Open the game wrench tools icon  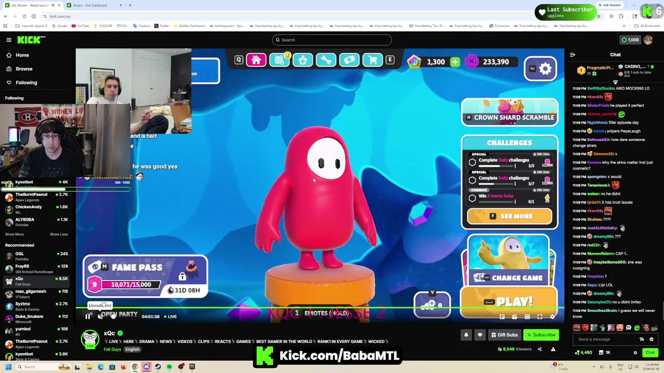326,60
